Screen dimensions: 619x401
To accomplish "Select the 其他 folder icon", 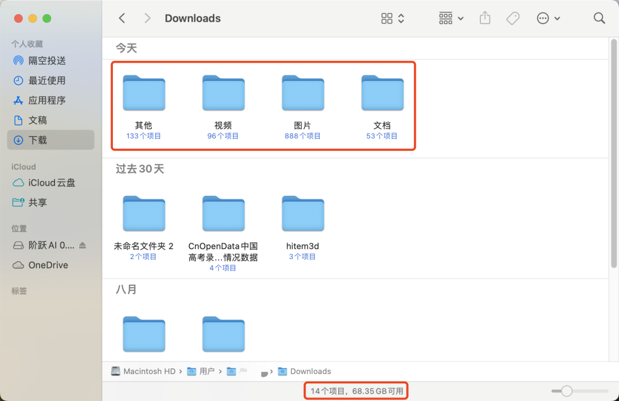I will [x=144, y=93].
